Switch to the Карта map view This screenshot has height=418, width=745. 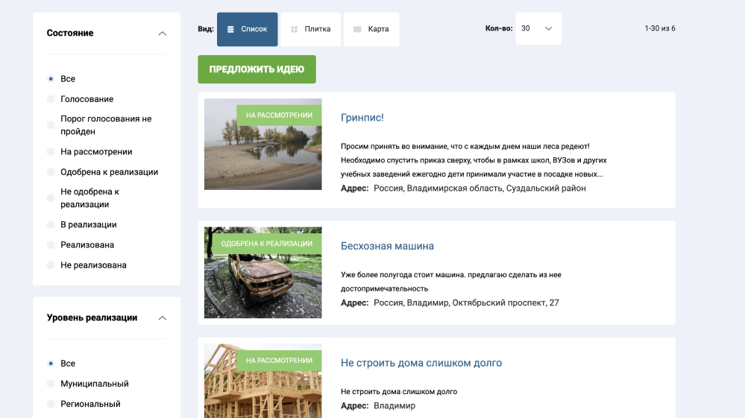coord(371,29)
